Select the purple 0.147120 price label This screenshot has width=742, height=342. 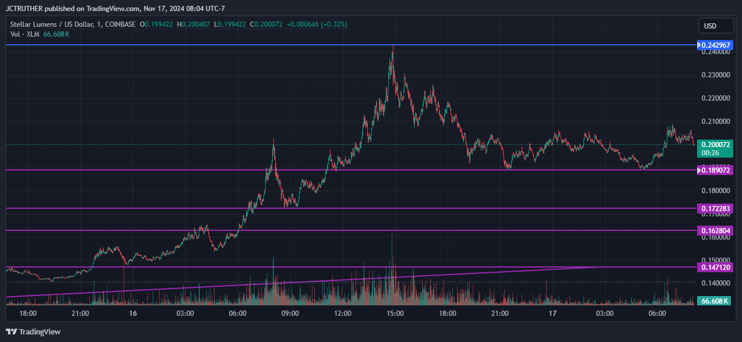coord(715,267)
